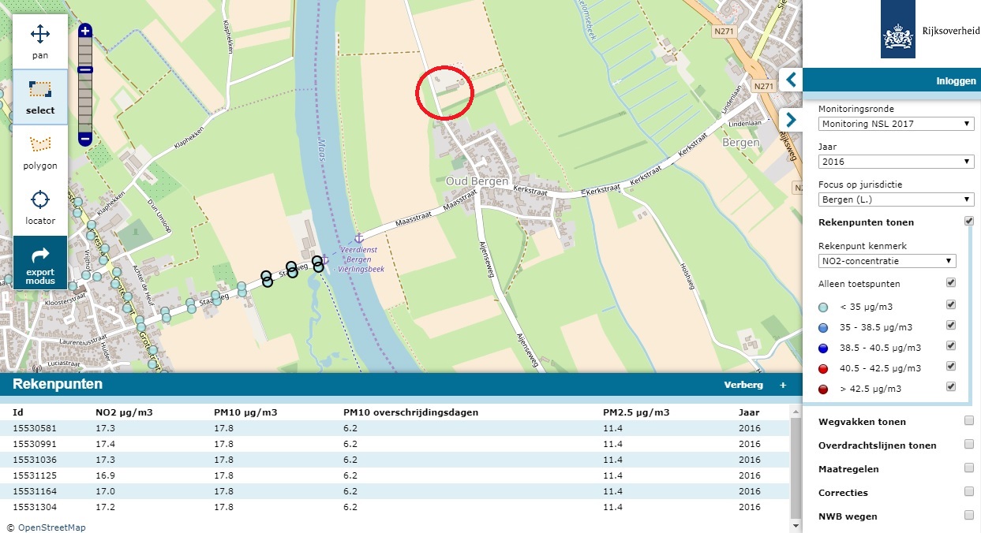Screen dimensions: 981x533
Task: Click the 38.5 - 40.5 µg/m3 legend dot
Action: click(823, 348)
